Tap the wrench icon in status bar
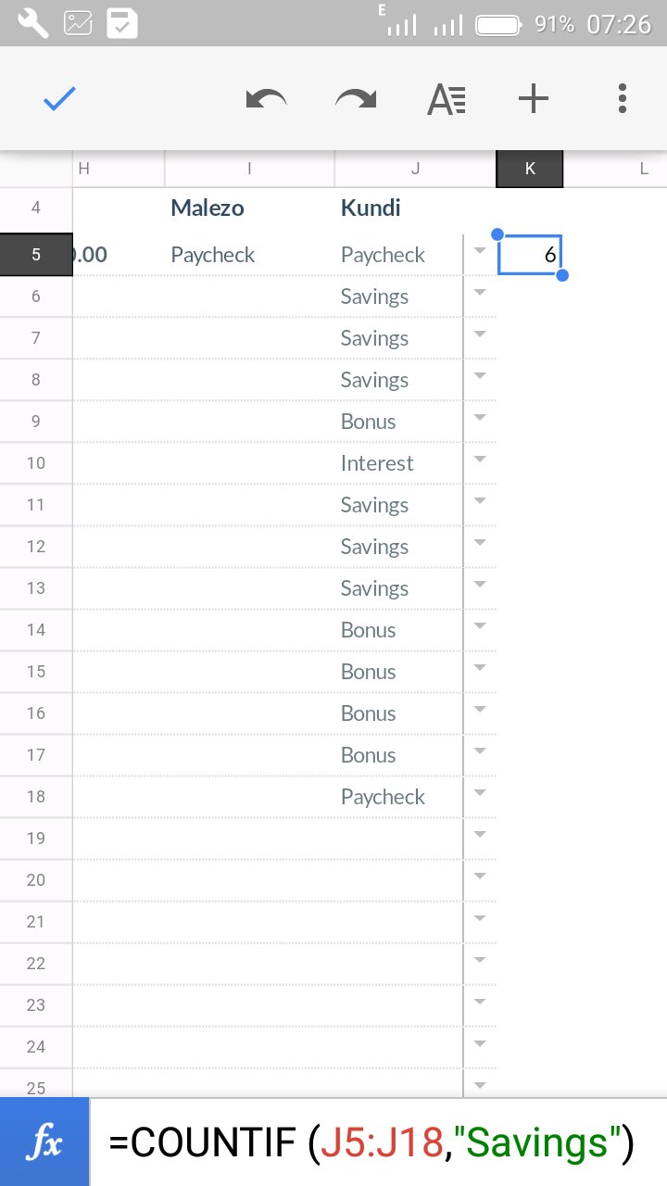Viewport: 667px width, 1186px height. point(32,24)
